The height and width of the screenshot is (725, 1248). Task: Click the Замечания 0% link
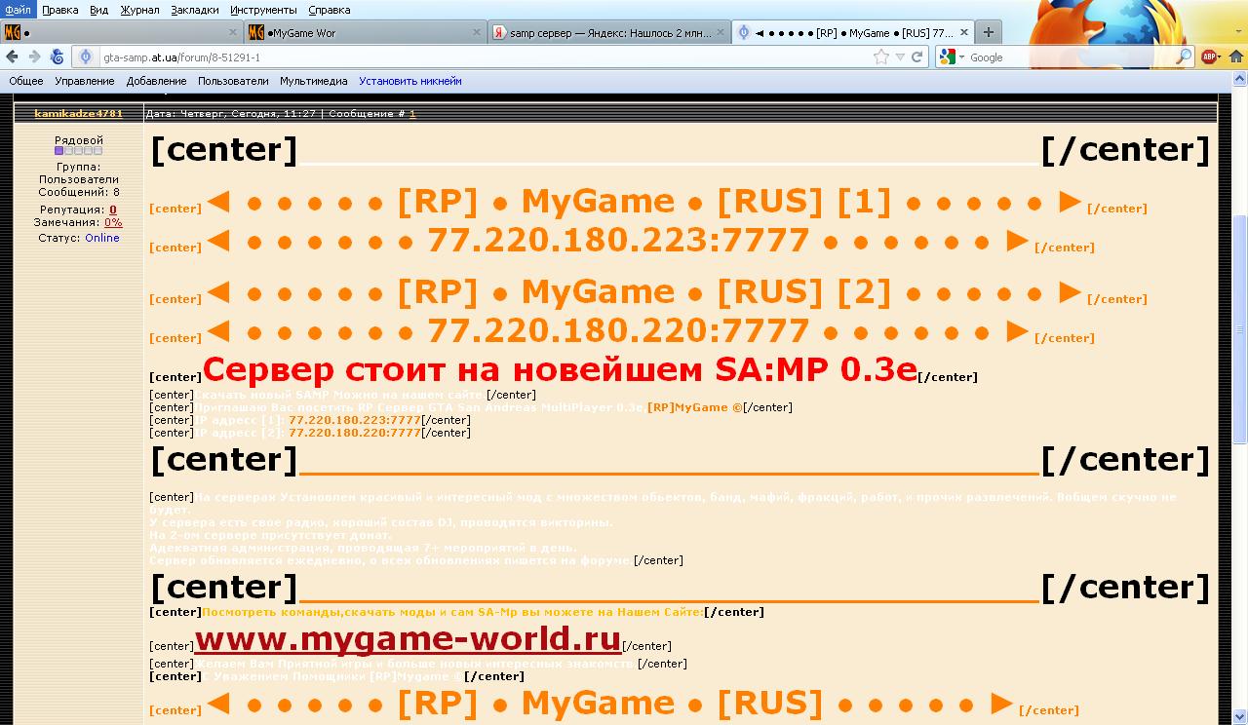113,223
